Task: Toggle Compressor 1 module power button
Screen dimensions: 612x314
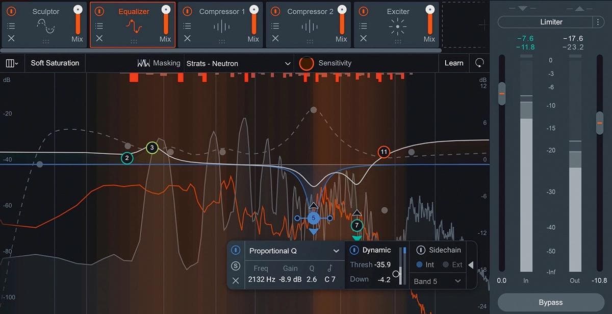Action: 187,11
